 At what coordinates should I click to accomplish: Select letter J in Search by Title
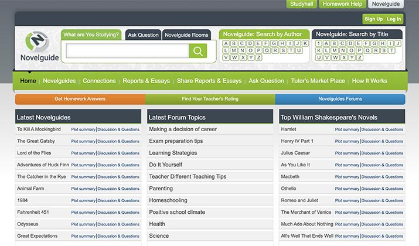(398, 43)
